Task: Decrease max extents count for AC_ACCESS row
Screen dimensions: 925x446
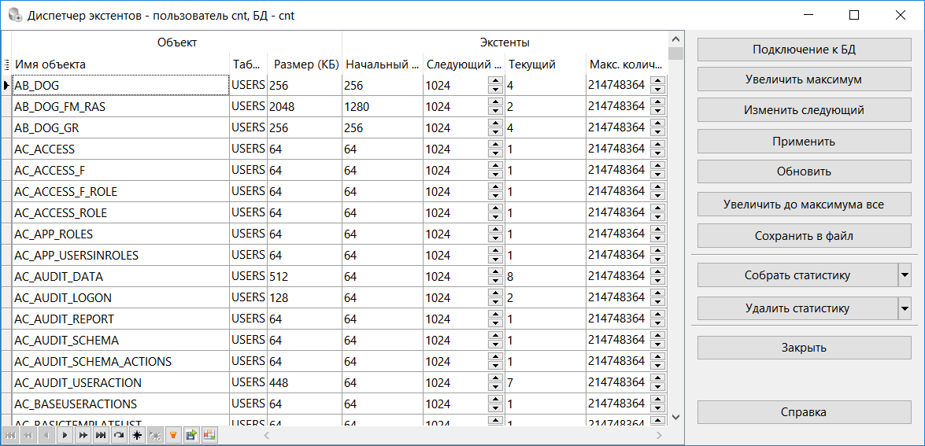Action: (657, 153)
